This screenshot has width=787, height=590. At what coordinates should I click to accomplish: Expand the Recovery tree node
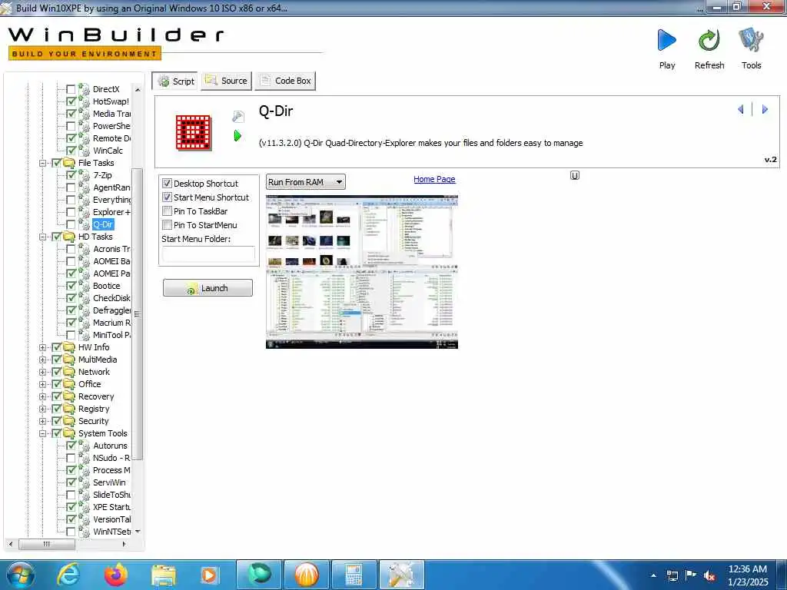pyautogui.click(x=43, y=396)
